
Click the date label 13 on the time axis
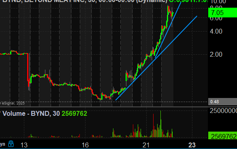tap(24, 145)
